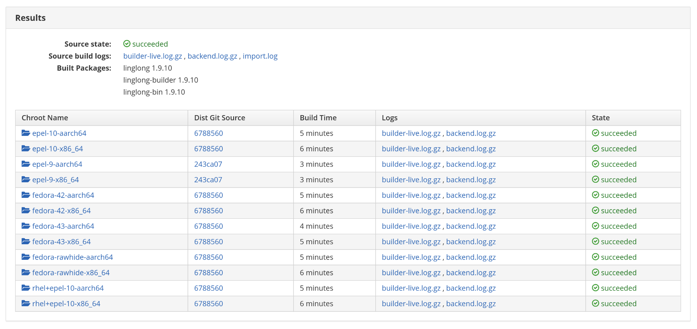The width and height of the screenshot is (697, 329).
Task: Click folder icon beside epel-9-aarch64
Action: (x=26, y=164)
